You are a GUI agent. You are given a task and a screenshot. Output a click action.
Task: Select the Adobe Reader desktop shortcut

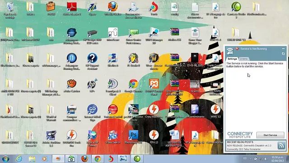coord(72,9)
